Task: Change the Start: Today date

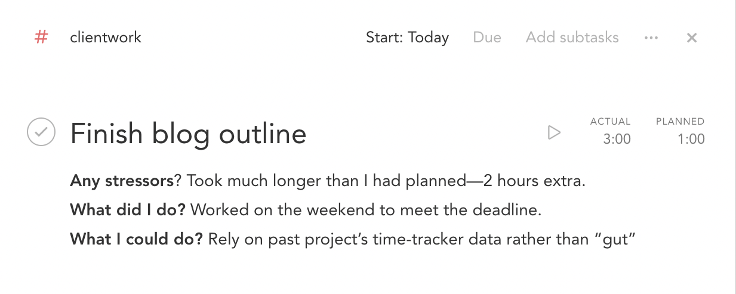Action: [x=407, y=38]
